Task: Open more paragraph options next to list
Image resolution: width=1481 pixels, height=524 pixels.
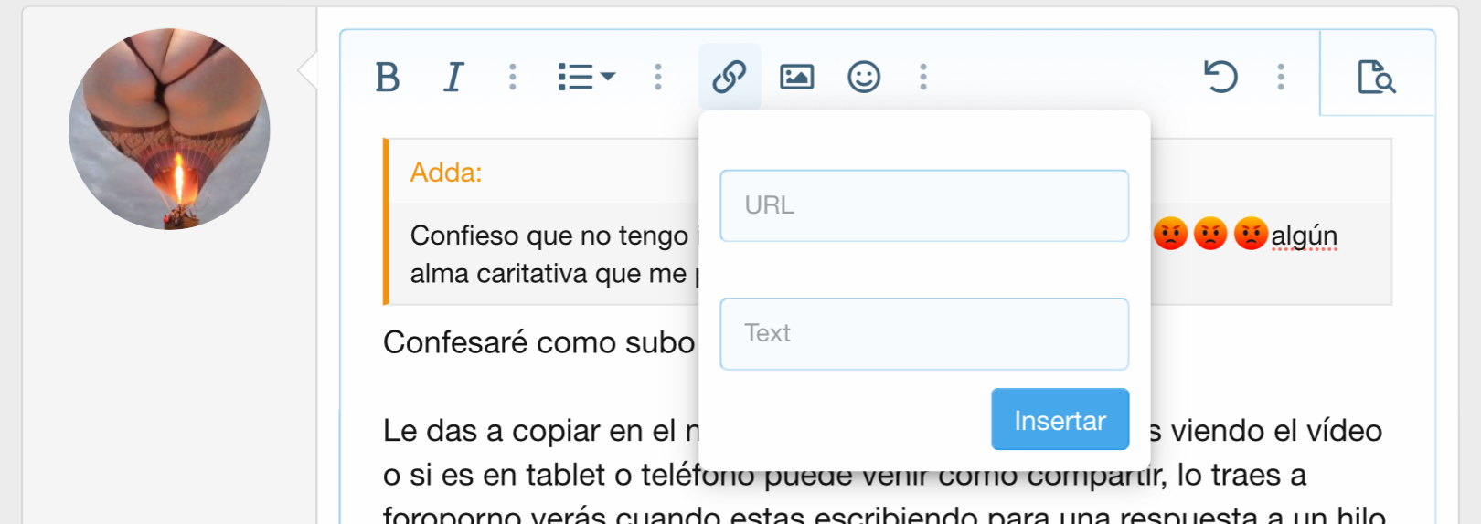Action: pyautogui.click(x=657, y=78)
